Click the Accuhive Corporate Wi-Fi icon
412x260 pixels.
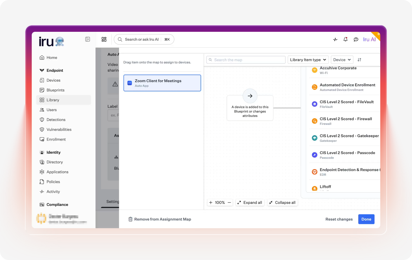(315, 70)
